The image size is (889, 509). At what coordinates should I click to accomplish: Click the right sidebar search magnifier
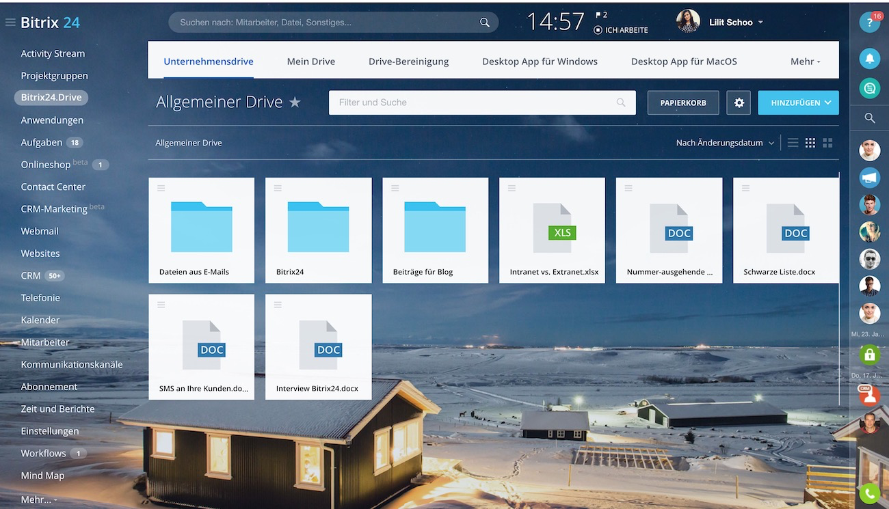coord(869,118)
